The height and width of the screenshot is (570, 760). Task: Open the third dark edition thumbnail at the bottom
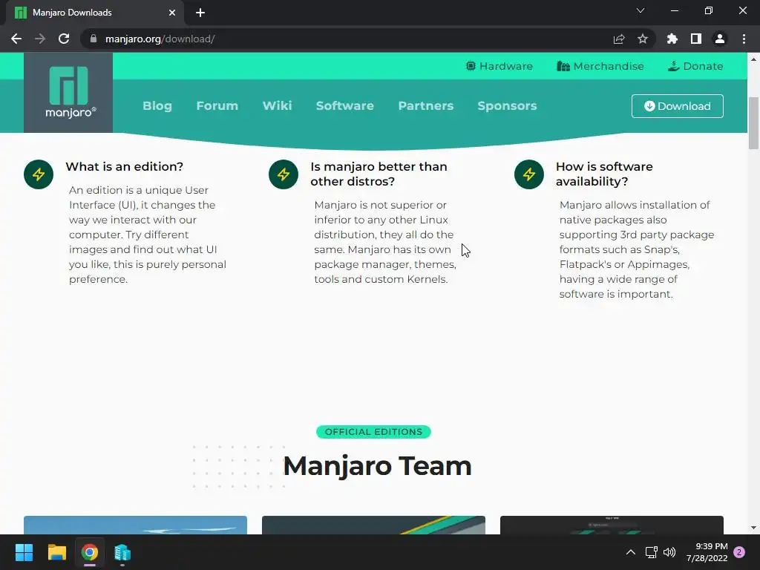coord(612,525)
